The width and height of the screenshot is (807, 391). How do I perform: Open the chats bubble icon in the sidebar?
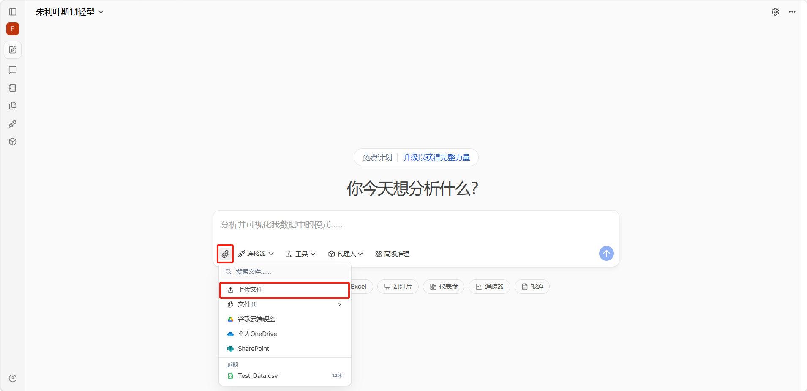tap(13, 70)
